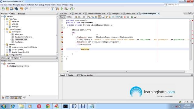Click the Search input field
The image size is (194, 109).
(181, 5)
